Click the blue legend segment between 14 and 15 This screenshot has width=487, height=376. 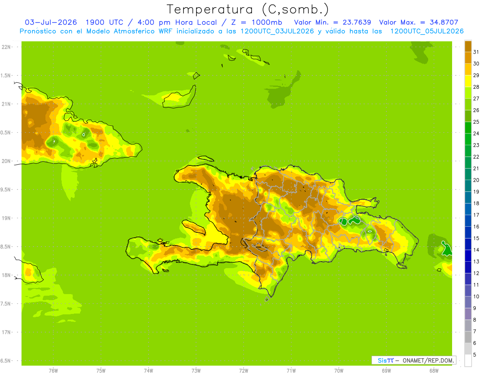[468, 244]
